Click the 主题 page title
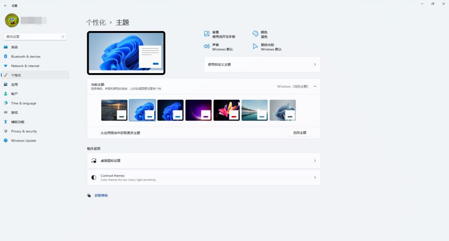 tap(122, 22)
